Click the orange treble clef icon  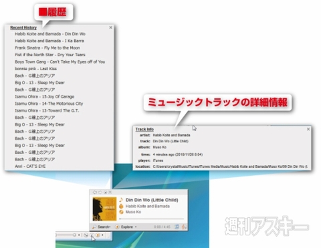click(x=184, y=227)
